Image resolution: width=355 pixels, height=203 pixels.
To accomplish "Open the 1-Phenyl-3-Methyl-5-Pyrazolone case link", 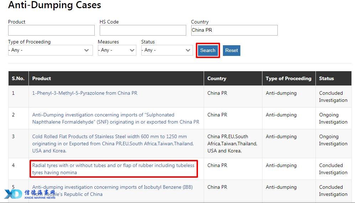I will tap(85, 93).
